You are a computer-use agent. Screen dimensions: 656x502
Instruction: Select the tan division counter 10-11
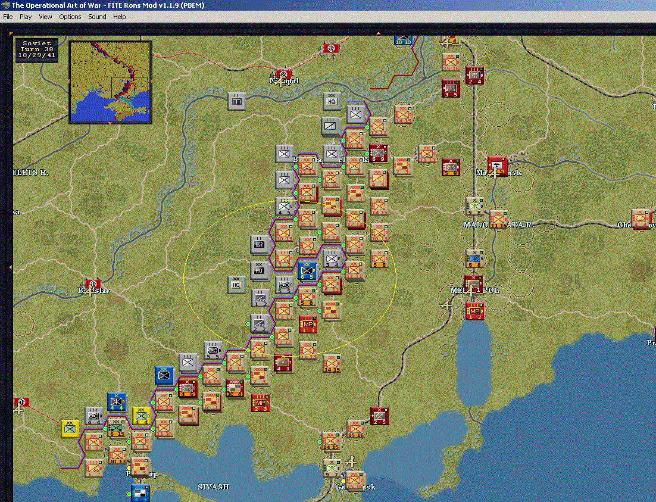coord(355,140)
